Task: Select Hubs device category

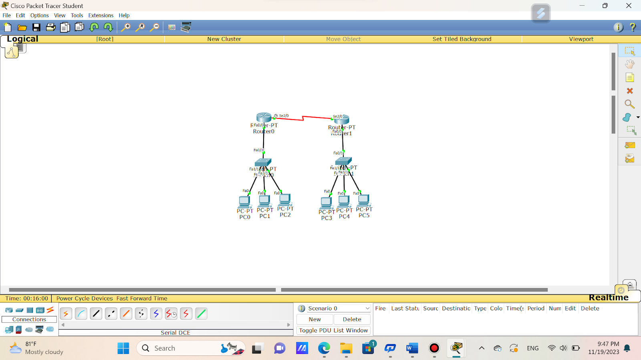Action: click(x=30, y=310)
